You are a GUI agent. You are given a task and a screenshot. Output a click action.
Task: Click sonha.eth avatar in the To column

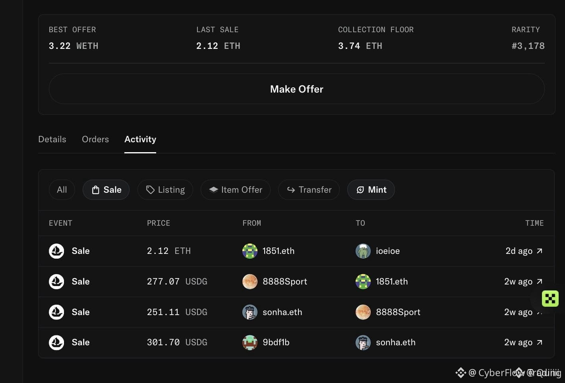(x=363, y=342)
